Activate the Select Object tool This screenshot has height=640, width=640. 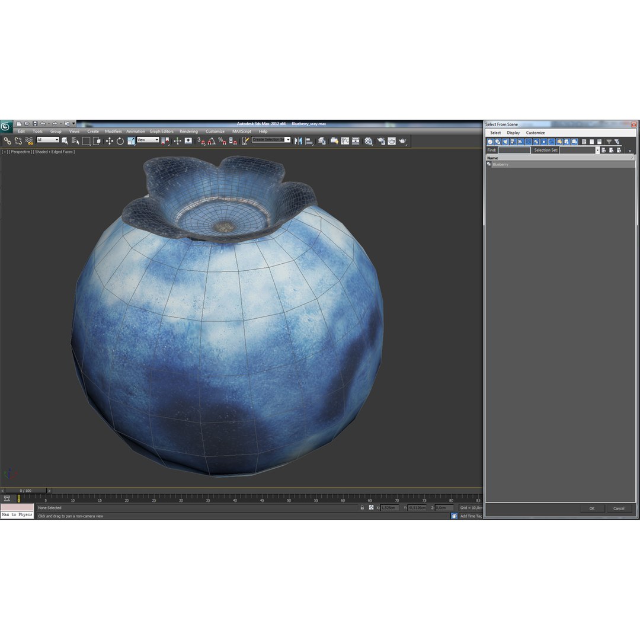point(65,141)
